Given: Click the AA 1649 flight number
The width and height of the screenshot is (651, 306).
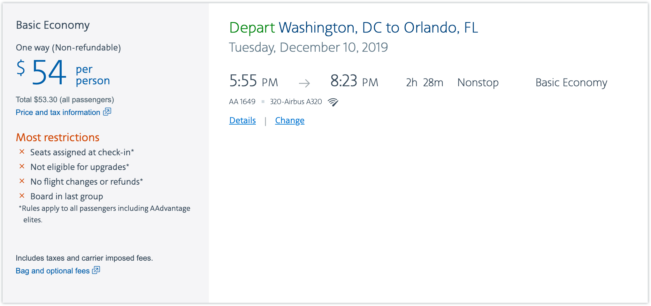Looking at the screenshot, I should click(242, 102).
